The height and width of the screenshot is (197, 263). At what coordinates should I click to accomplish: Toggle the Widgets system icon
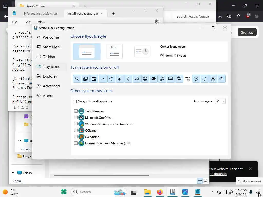pyautogui.click(x=94, y=79)
